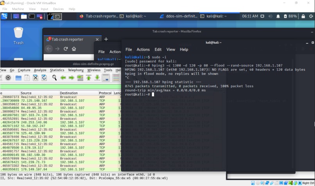Select packet row from source 72.125.148.167
Screen dimensions: 315x186
click(x=61, y=101)
